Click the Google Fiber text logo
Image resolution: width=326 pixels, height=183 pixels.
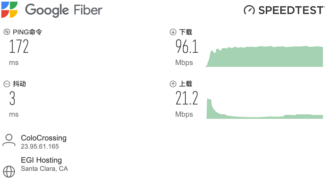click(64, 10)
